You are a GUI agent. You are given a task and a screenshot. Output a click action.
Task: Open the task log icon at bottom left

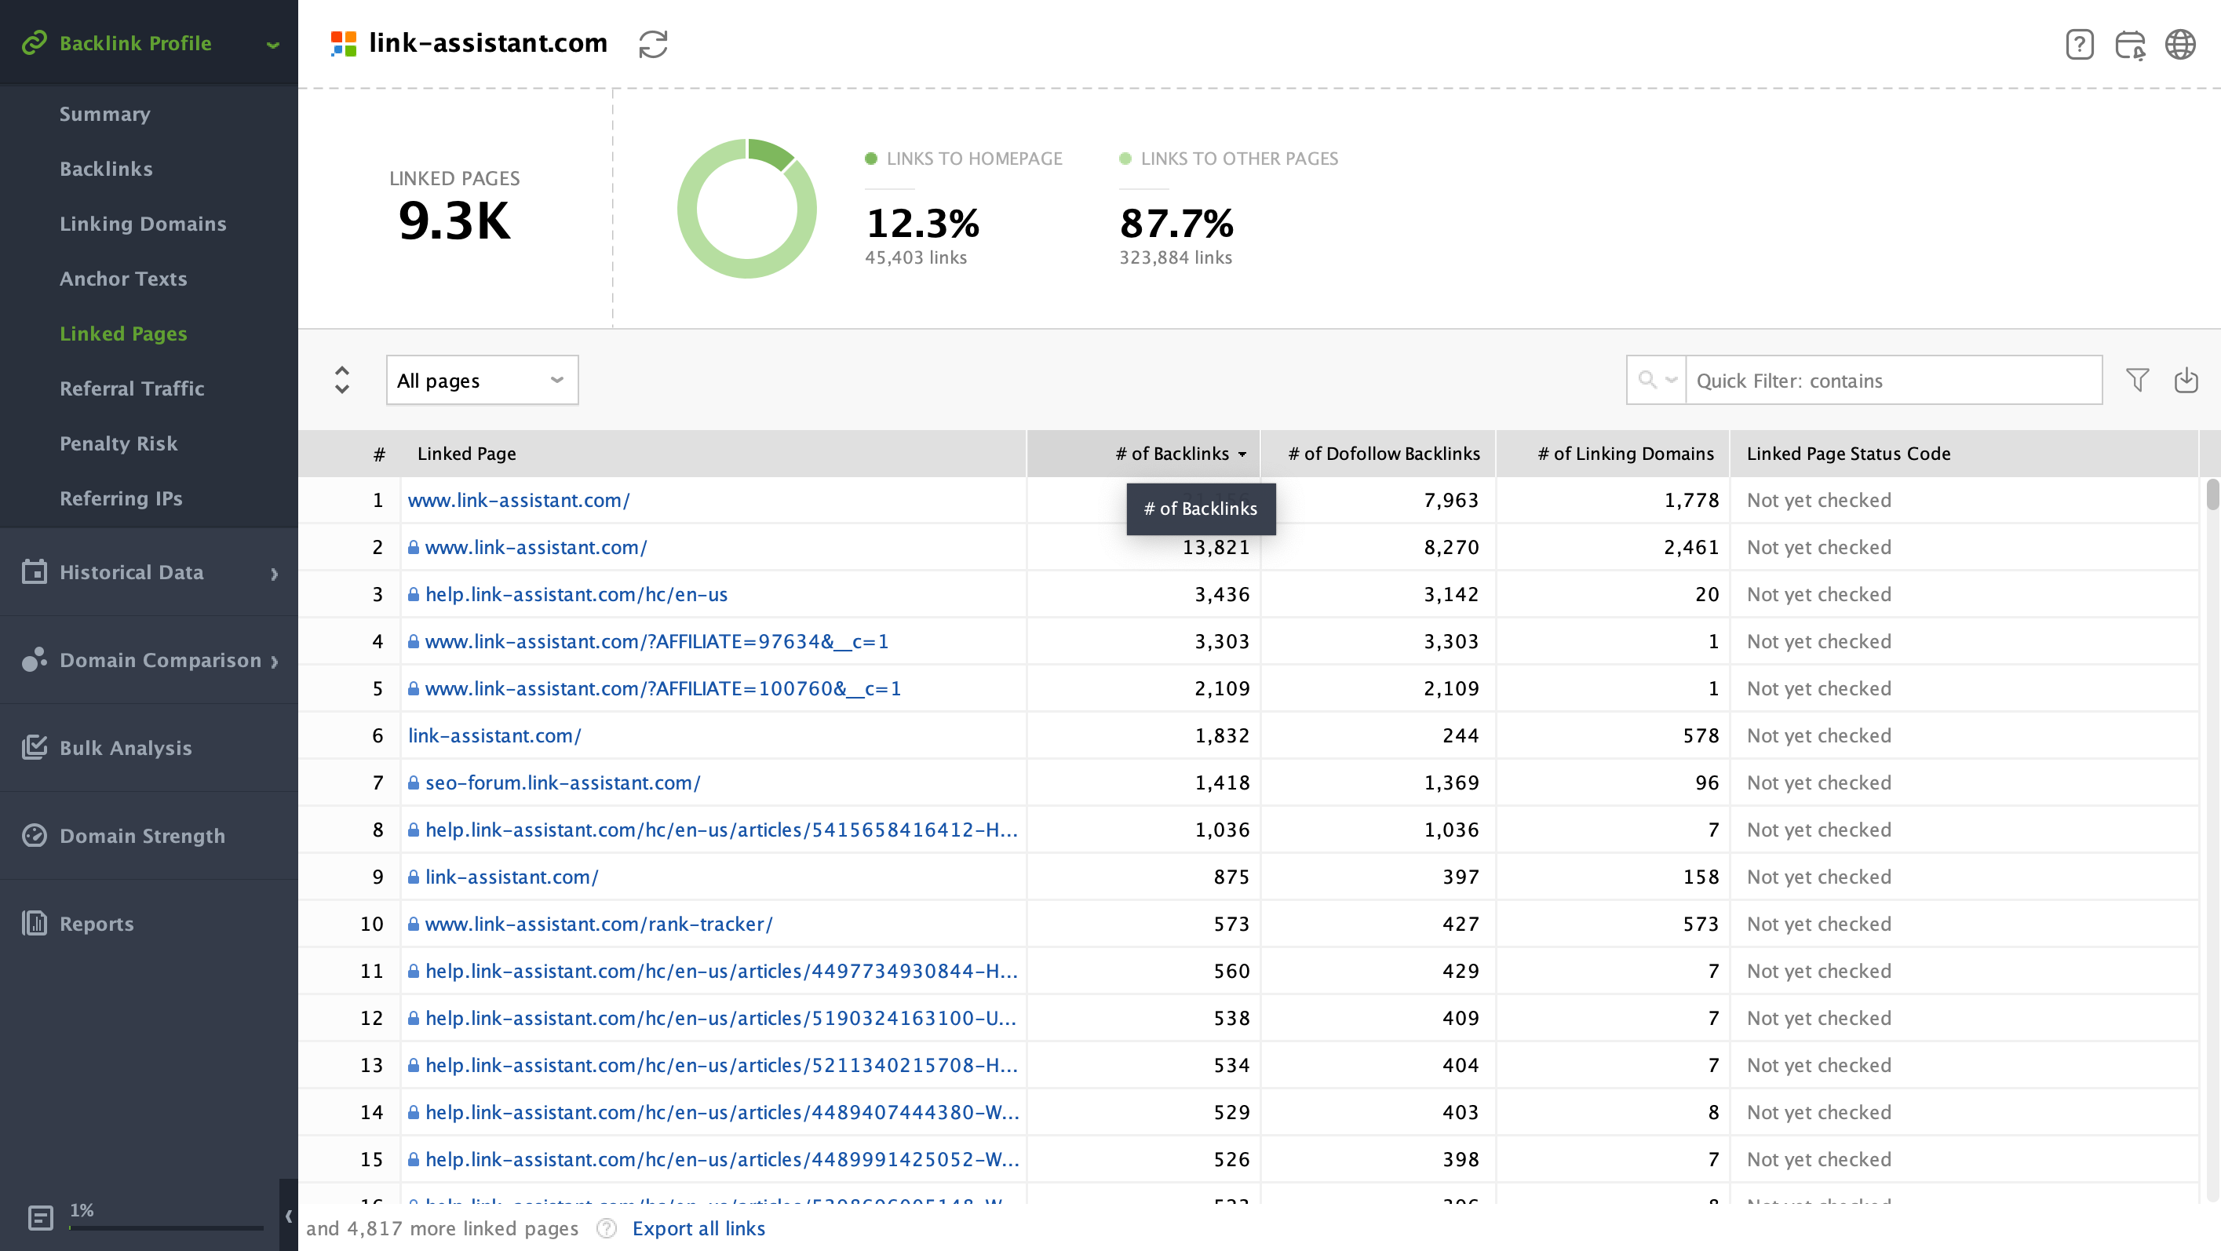click(40, 1217)
